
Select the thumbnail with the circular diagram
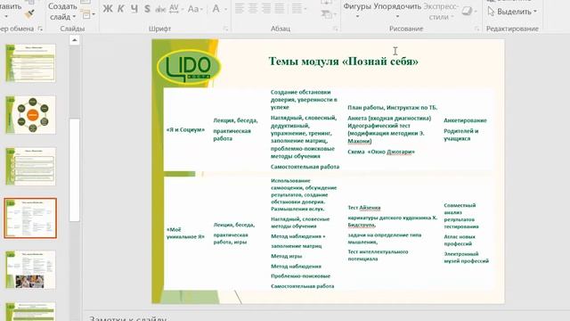coord(31,115)
